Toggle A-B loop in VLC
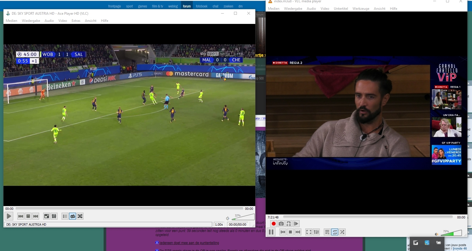Screen dimensions: 472x251 tap(289, 224)
